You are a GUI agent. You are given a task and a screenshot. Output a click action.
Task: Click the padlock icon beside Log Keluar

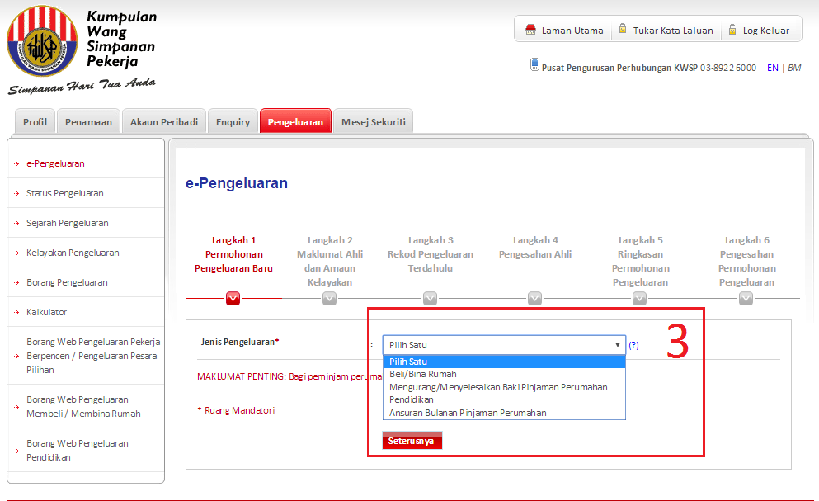(732, 29)
